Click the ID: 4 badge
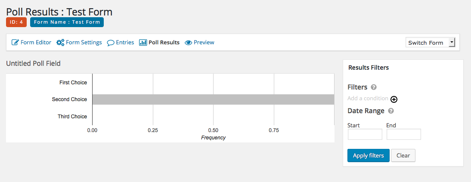This screenshot has height=182, width=471. click(x=16, y=22)
